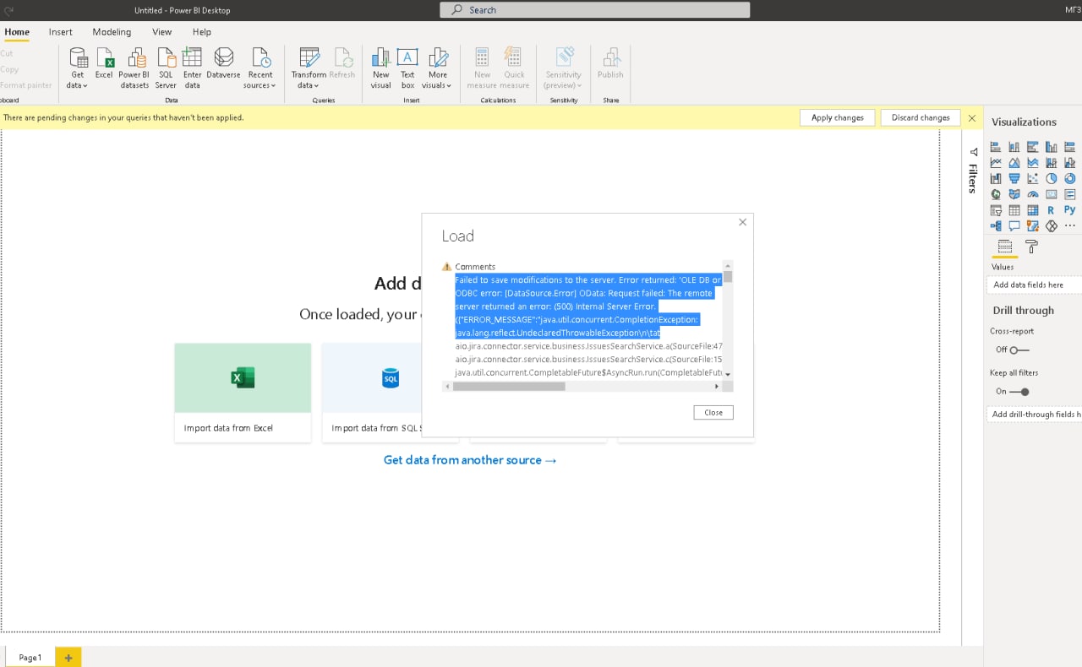Select the Decomposition tree visual

click(996, 226)
